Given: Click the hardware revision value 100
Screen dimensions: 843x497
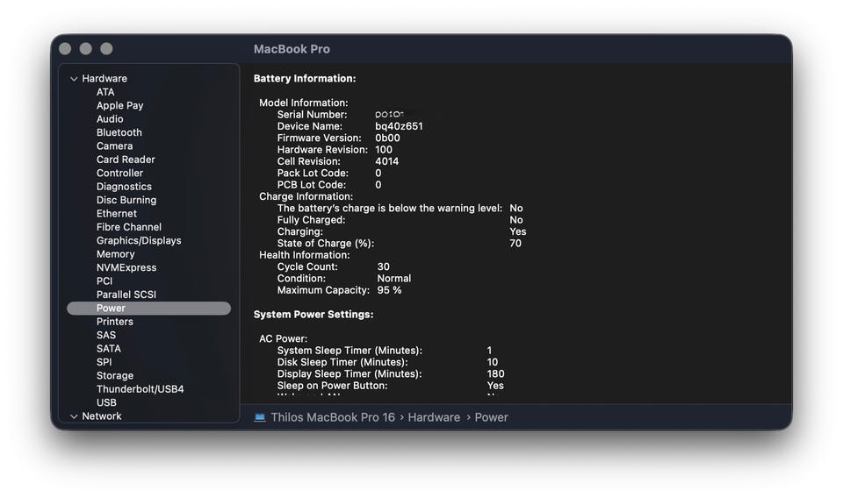Looking at the screenshot, I should 384,150.
